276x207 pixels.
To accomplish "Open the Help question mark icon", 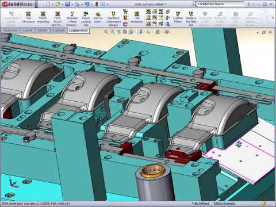I will (249, 4).
